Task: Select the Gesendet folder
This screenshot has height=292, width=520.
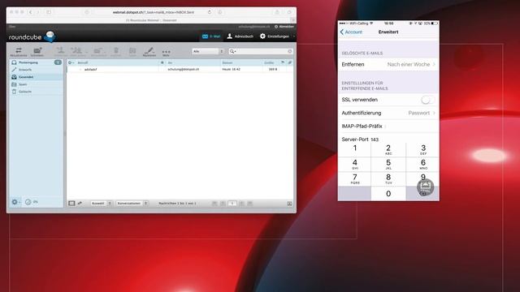Action: click(x=36, y=77)
